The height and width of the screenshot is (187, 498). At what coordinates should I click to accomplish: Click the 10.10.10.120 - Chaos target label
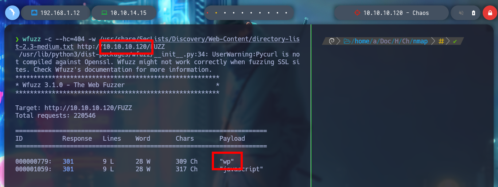point(396,13)
